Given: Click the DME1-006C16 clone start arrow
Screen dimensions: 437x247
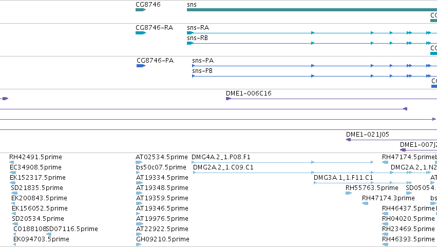Looking at the screenshot, I should coord(229,99).
